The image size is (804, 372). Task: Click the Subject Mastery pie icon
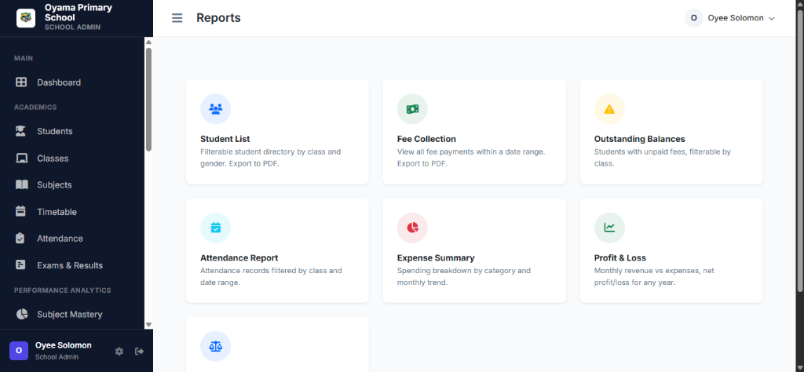point(21,314)
